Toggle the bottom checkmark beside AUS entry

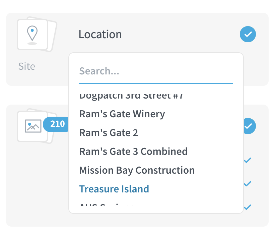pyautogui.click(x=248, y=207)
